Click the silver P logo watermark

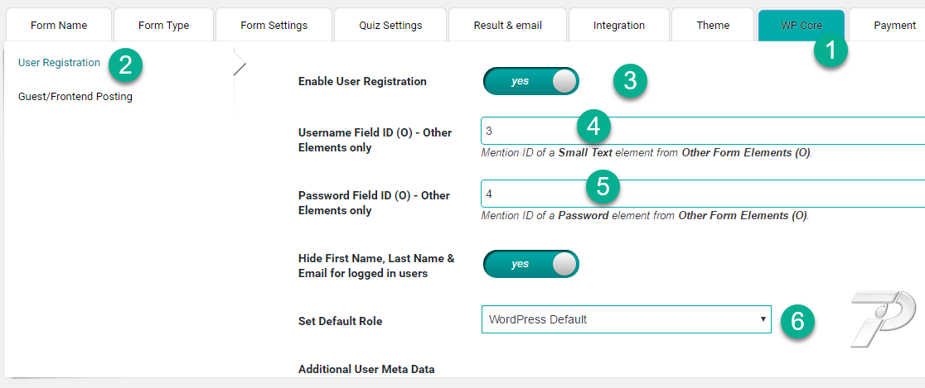click(x=883, y=319)
